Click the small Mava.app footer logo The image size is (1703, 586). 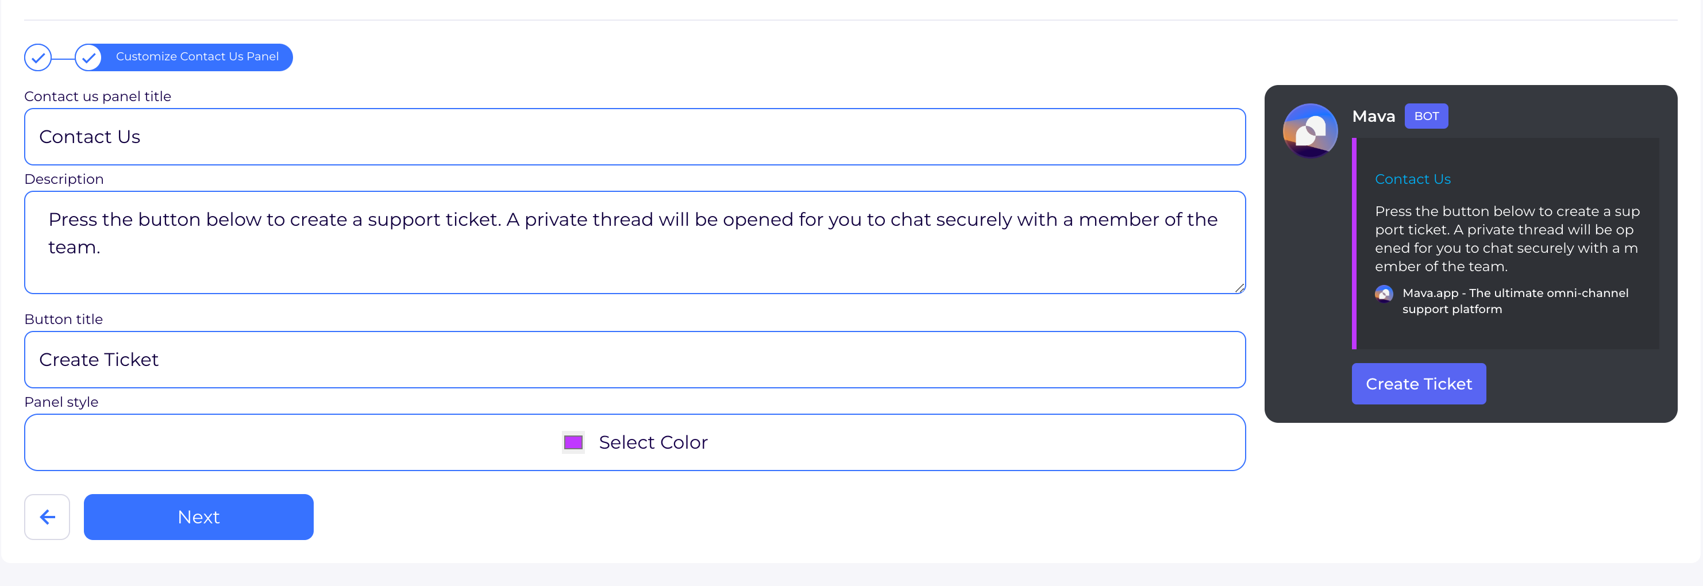1384,294
